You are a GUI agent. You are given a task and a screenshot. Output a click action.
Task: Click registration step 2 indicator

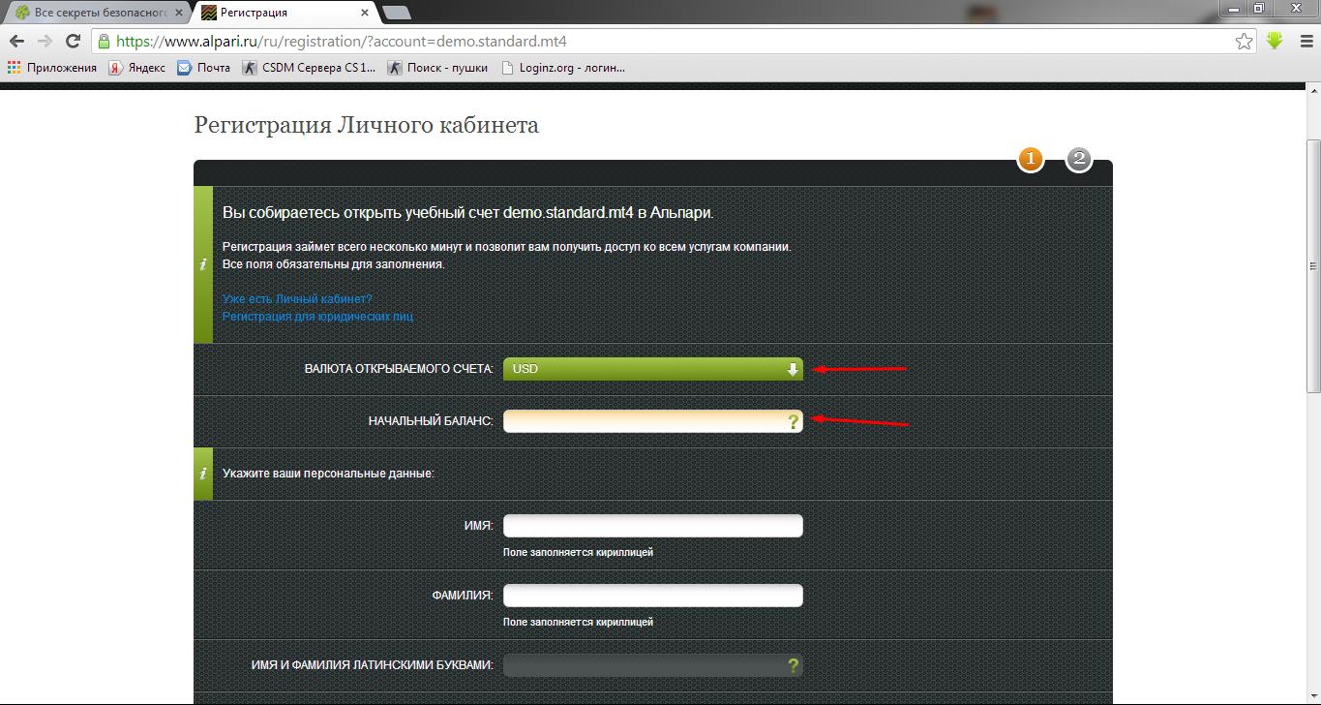click(x=1079, y=159)
